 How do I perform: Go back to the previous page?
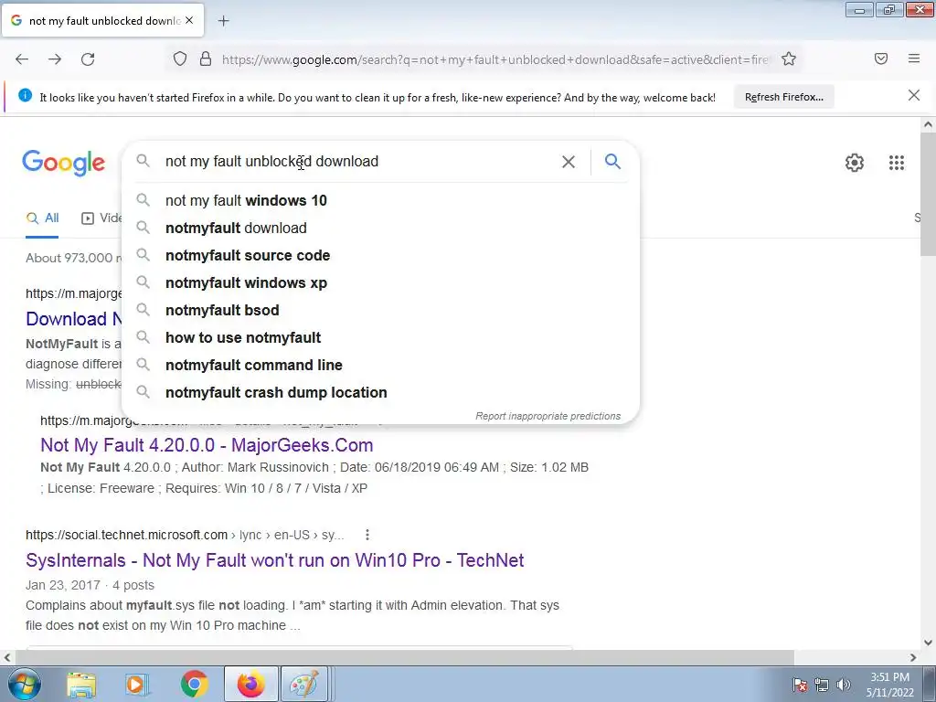point(22,59)
